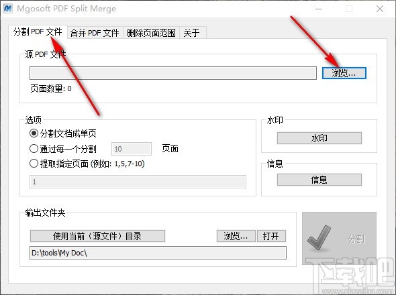Click the source PDF file path field
The height and width of the screenshot is (295, 396).
click(173, 73)
